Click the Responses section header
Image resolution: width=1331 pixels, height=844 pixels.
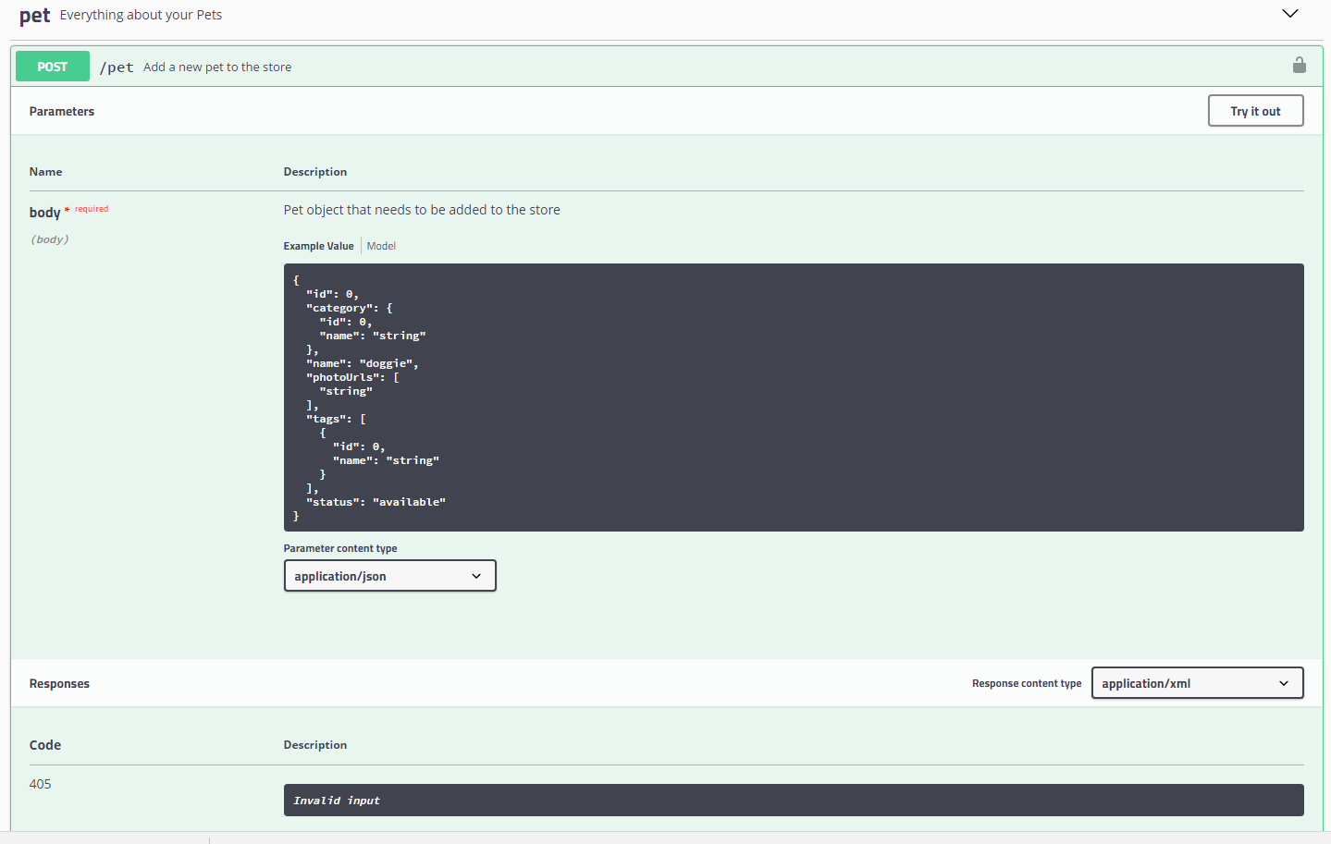tap(59, 682)
